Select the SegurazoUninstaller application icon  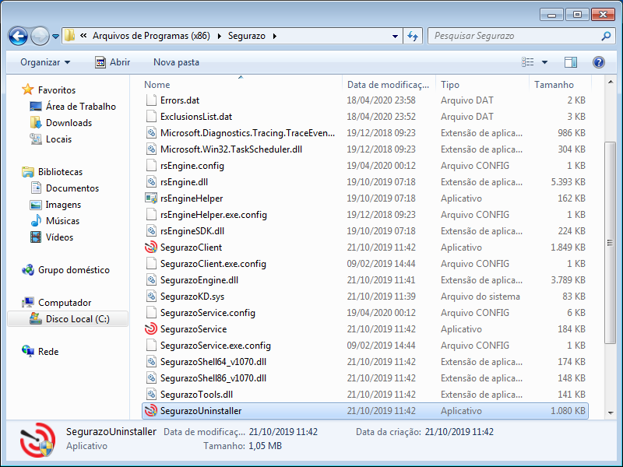pos(151,411)
